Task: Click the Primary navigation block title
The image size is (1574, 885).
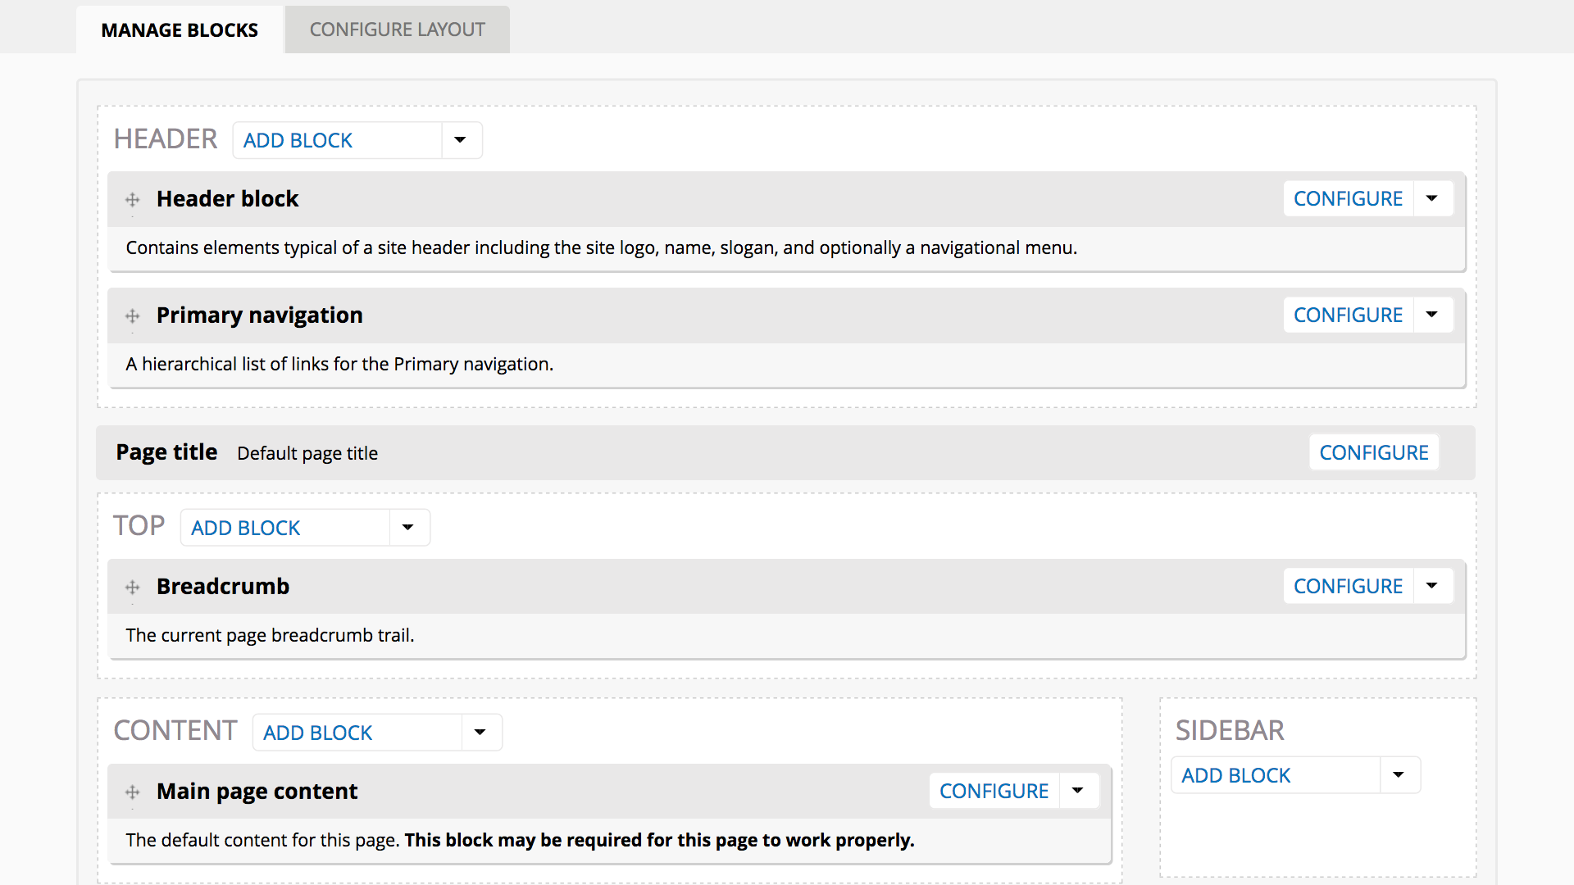Action: coord(259,315)
